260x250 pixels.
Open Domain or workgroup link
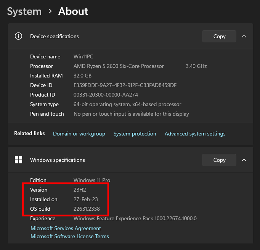coord(79,134)
